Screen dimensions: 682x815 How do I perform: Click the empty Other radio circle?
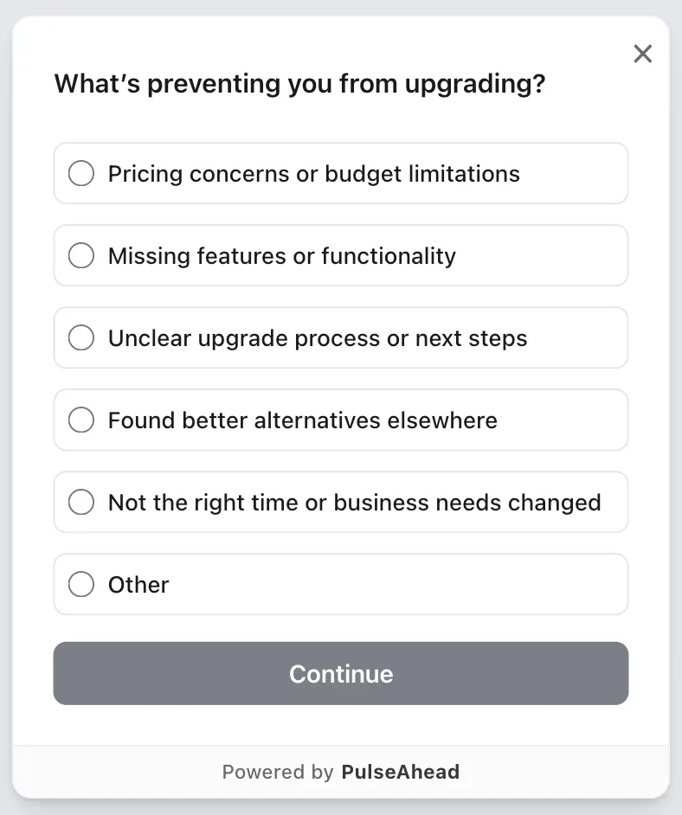tap(80, 584)
